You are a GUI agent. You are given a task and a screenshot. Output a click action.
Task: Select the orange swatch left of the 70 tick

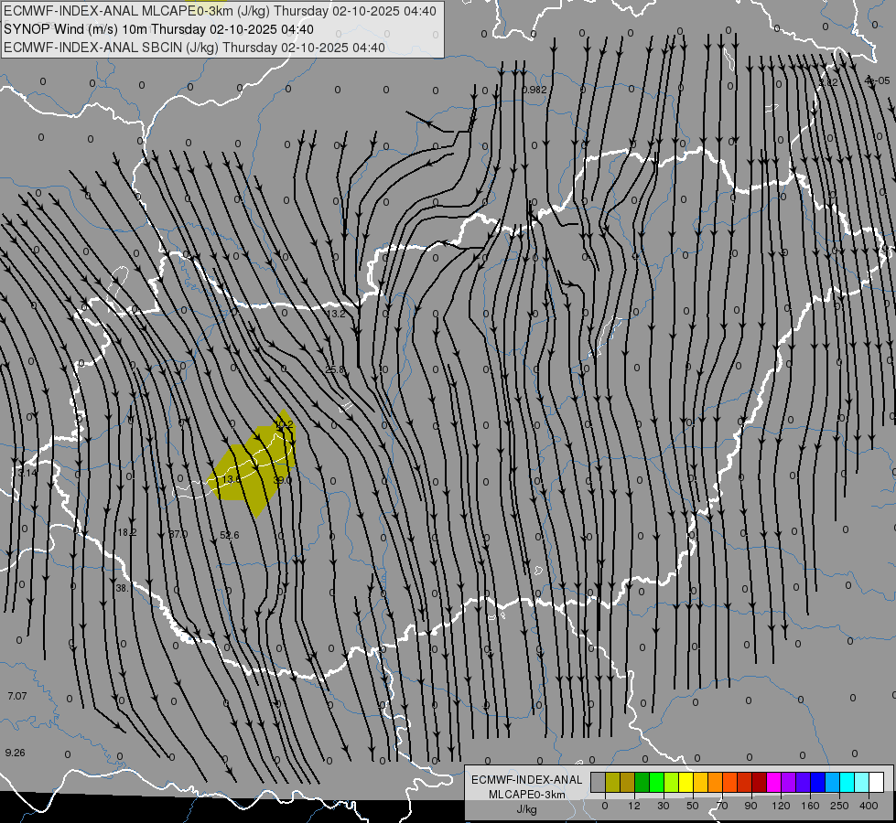click(716, 782)
